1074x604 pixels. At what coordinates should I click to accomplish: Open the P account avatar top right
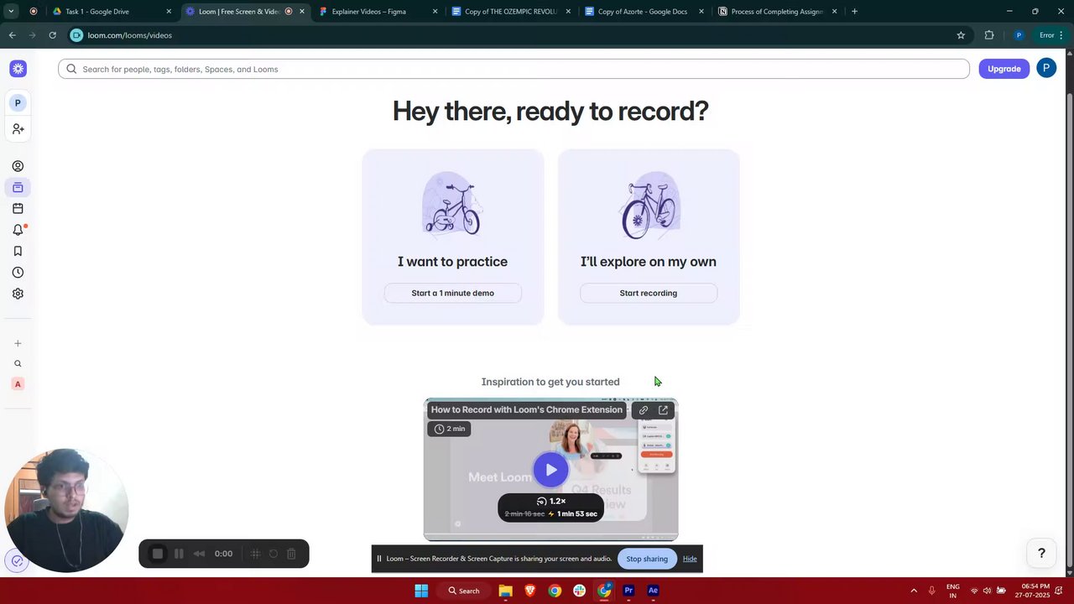click(1046, 69)
